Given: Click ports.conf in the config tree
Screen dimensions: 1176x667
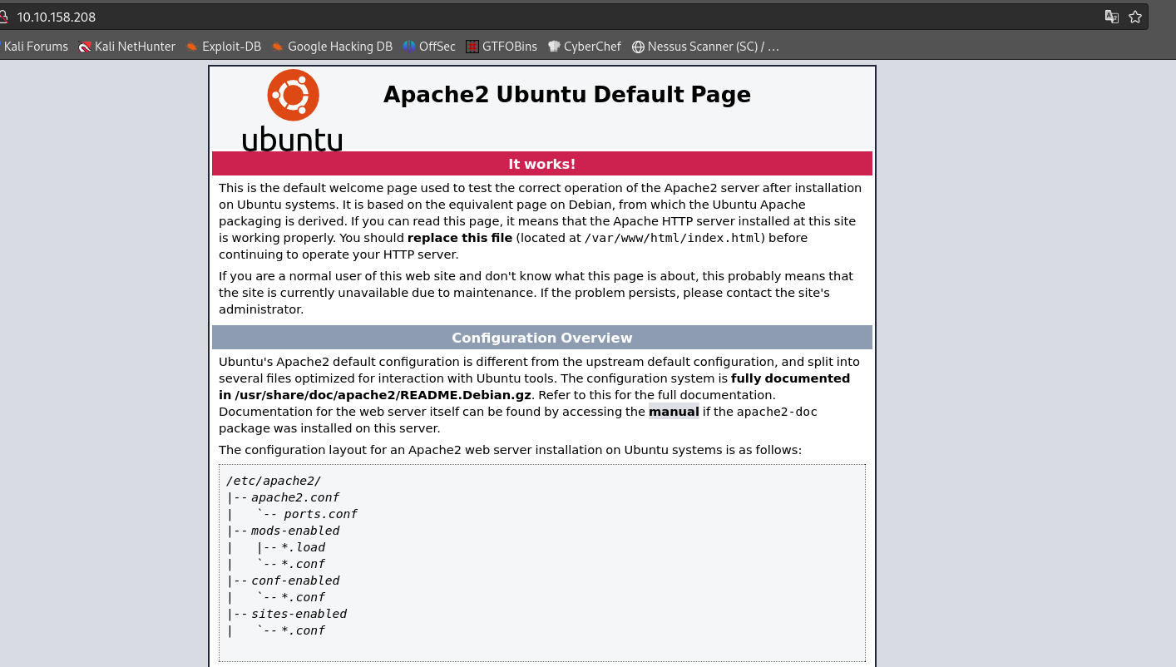Looking at the screenshot, I should (x=320, y=514).
